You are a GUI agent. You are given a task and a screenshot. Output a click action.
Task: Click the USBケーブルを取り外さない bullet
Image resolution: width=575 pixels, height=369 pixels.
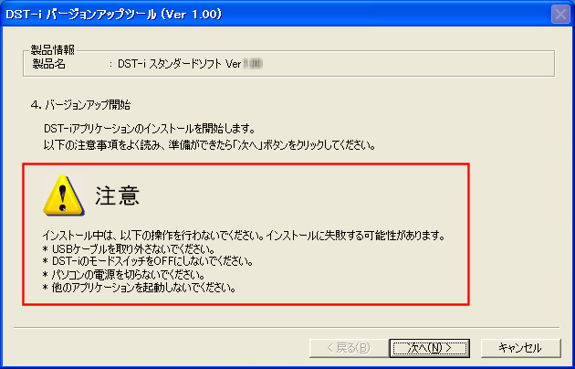[x=129, y=249]
